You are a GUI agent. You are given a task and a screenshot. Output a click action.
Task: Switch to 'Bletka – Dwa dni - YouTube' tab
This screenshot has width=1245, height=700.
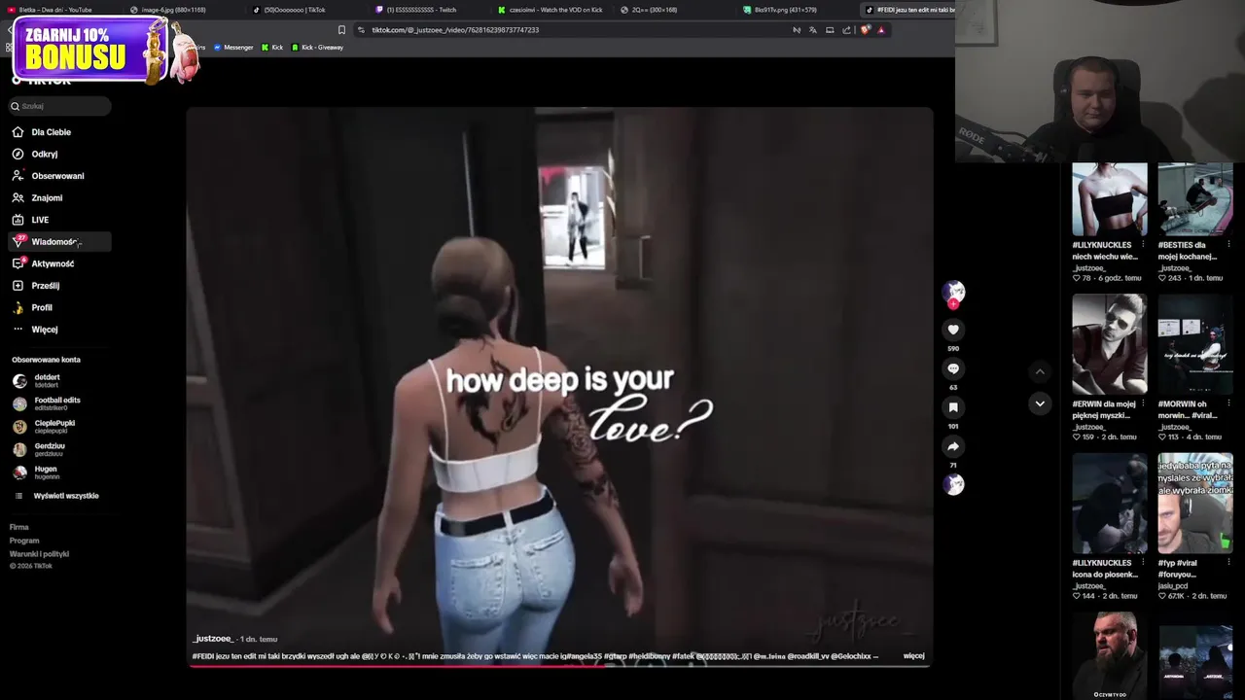(x=53, y=10)
